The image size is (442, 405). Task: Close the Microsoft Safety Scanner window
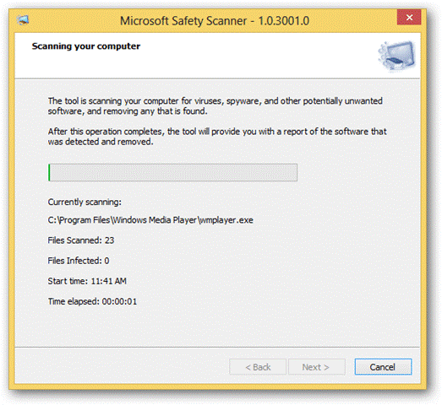click(x=409, y=18)
